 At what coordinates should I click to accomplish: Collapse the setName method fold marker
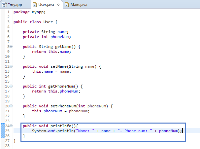click(x=11, y=66)
